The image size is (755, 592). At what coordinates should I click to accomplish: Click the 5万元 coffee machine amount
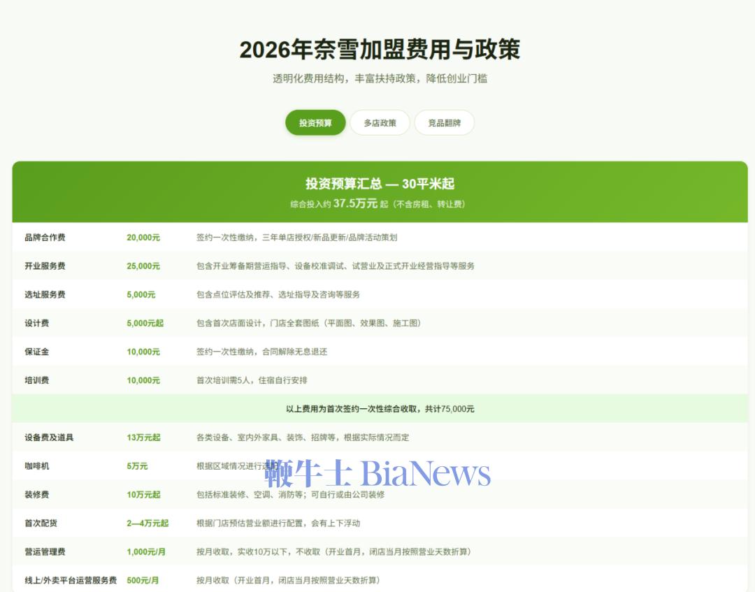(137, 466)
